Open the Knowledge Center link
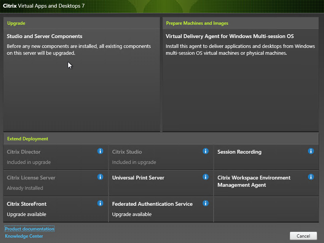The image size is (324, 243). point(24,236)
